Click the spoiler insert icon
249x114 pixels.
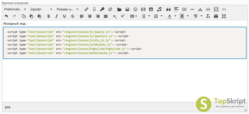pos(200,9)
